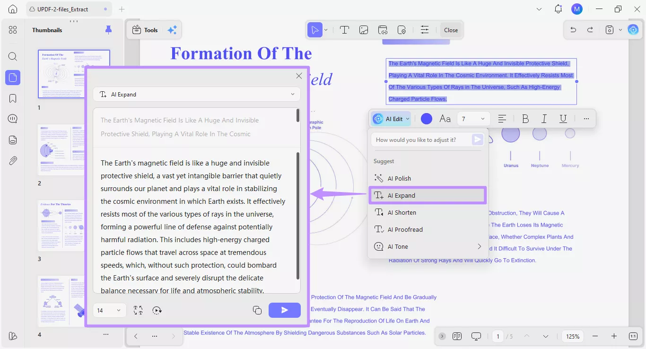
Task: Go to the next page arrow down
Action: (545, 336)
